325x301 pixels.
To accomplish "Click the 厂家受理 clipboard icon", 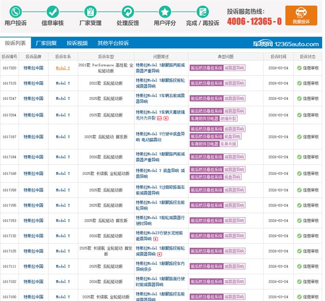I will tap(90, 12).
